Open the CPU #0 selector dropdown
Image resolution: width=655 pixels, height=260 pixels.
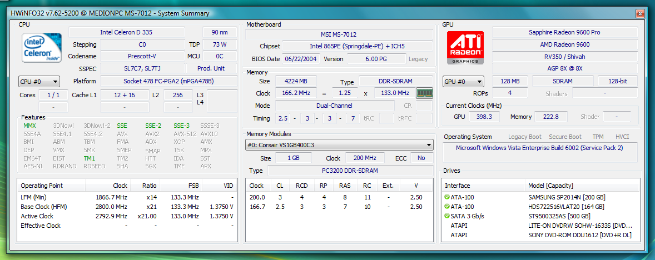pyautogui.click(x=39, y=82)
